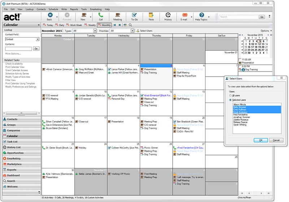
Task: Expand the Back history dropdown arrow
Action: (57, 17)
